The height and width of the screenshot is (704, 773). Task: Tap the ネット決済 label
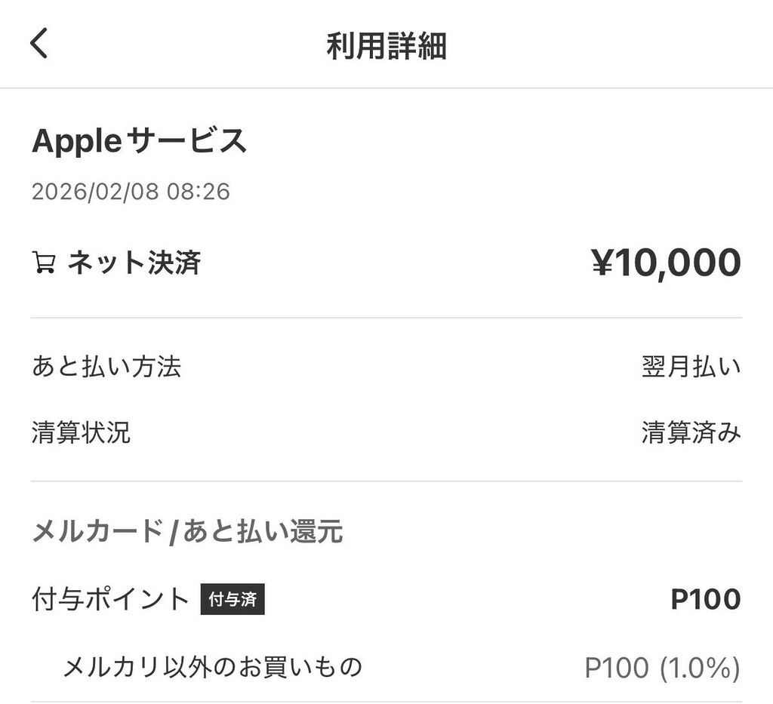[x=134, y=263]
